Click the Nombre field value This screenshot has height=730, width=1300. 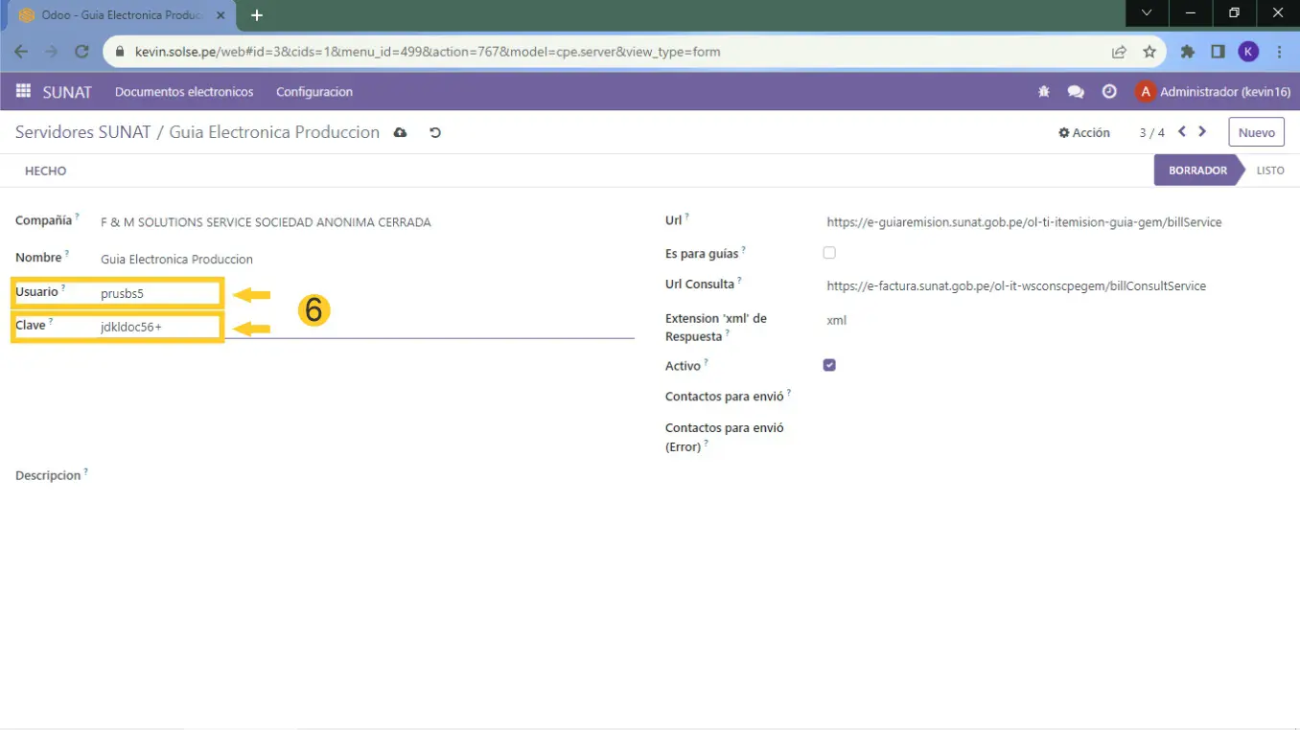click(176, 260)
